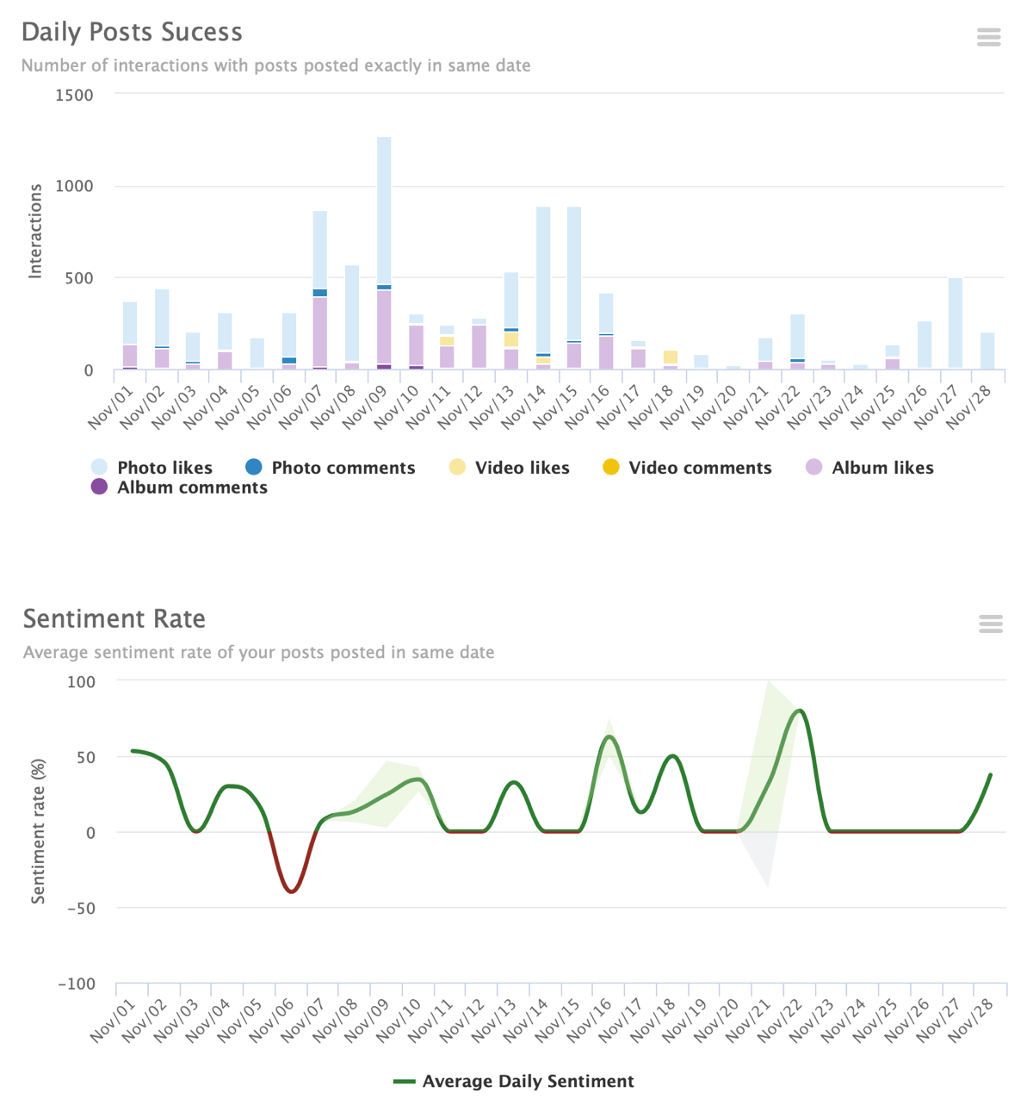1033x1111 pixels.
Task: Hide the Video likes series in legend
Action: pos(522,468)
